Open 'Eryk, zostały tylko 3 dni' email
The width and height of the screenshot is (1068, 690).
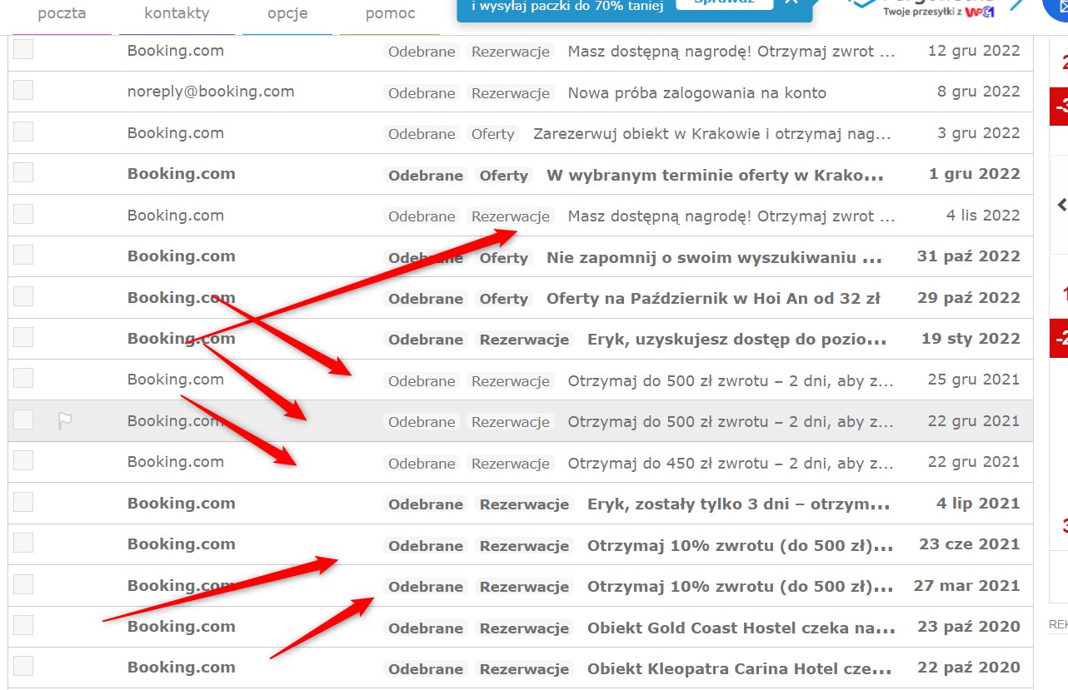pyautogui.click(x=738, y=504)
